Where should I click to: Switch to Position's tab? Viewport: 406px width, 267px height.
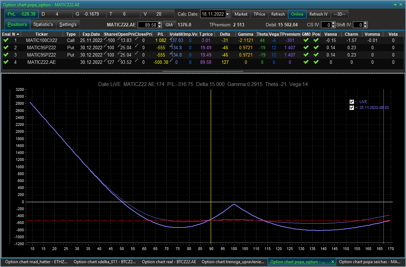(x=17, y=25)
